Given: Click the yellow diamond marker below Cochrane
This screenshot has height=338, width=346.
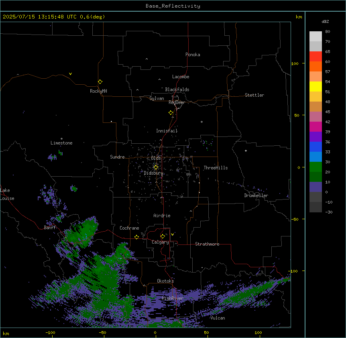Looking at the screenshot, I should tap(136, 237).
